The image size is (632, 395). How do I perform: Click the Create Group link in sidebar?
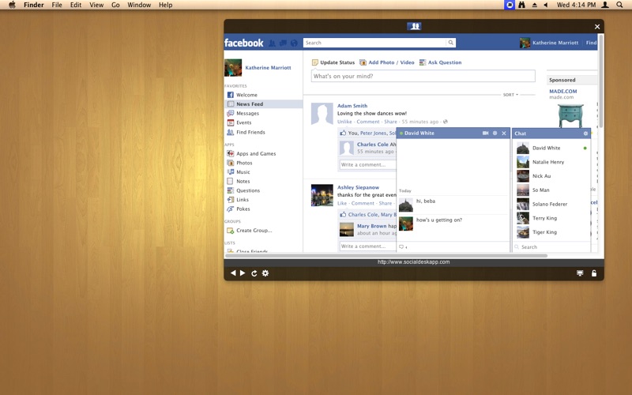(254, 231)
